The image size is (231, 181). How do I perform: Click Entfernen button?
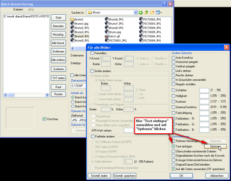click(58, 52)
